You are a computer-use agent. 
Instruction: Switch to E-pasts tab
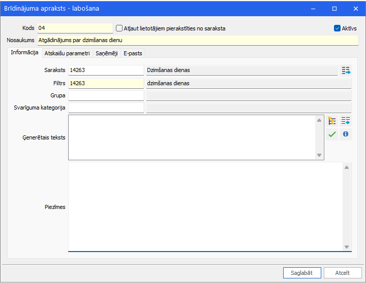click(x=133, y=53)
